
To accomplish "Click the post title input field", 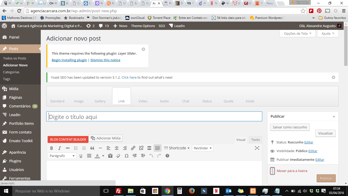I will pyautogui.click(x=154, y=117).
